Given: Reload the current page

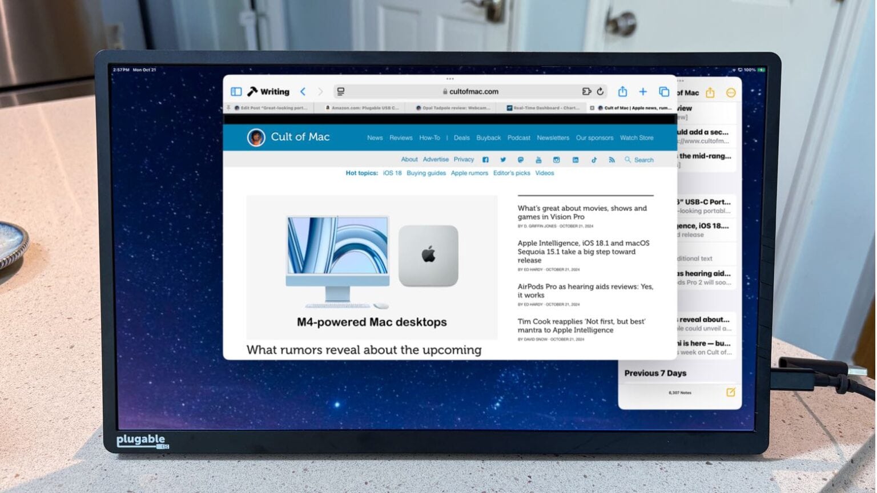Looking at the screenshot, I should 600,92.
